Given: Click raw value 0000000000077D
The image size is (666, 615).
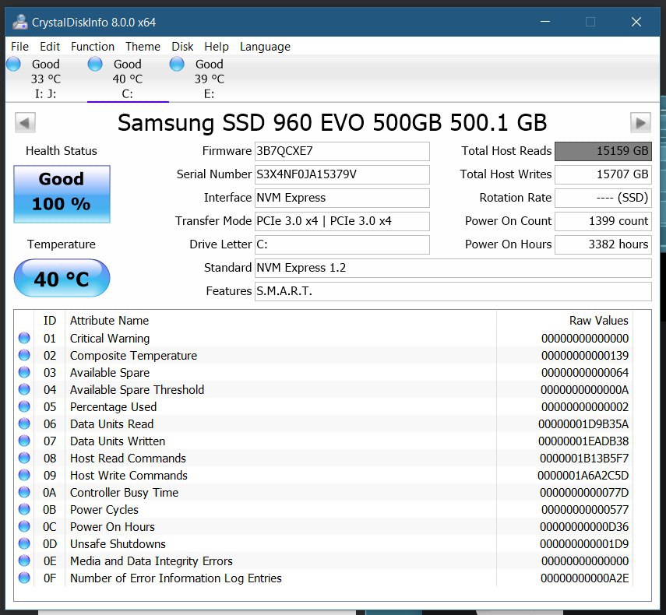Looking at the screenshot, I should [x=584, y=492].
